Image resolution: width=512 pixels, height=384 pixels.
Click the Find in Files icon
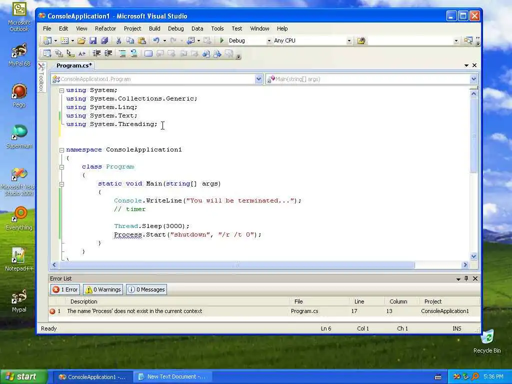361,40
